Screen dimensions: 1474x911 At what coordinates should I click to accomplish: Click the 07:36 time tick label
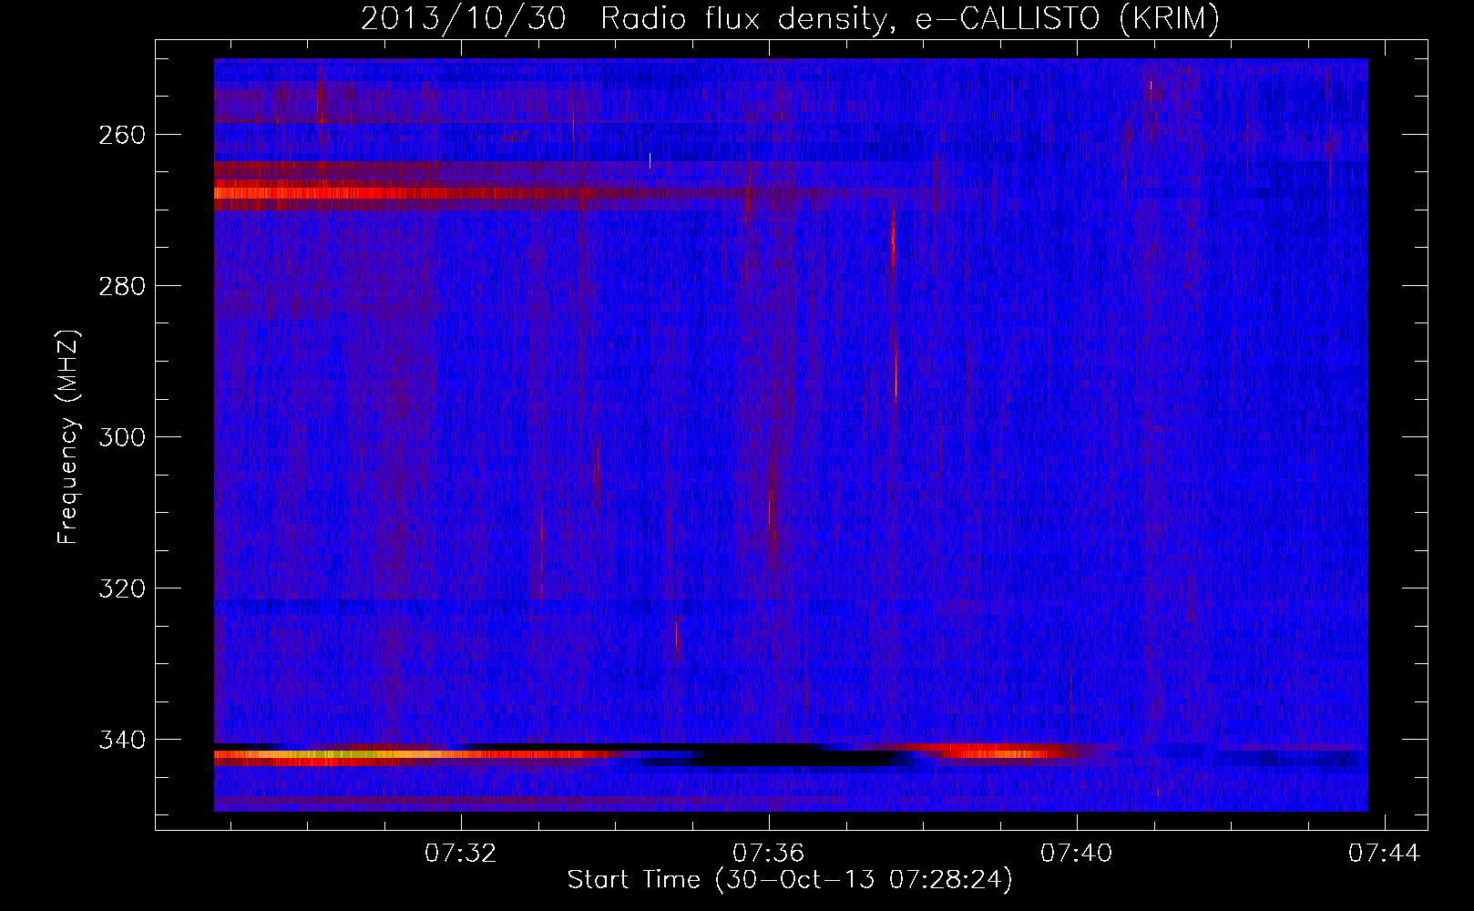pyautogui.click(x=769, y=854)
